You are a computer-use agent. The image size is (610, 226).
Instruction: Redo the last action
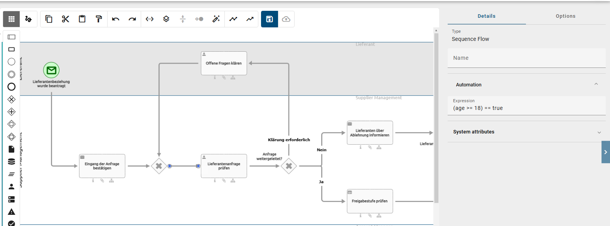(x=132, y=19)
